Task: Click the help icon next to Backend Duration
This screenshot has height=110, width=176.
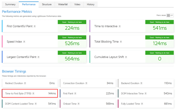Action: pyautogui.click(x=142, y=83)
